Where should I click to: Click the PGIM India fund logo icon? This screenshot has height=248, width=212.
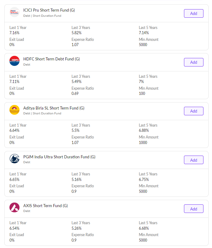(x=14, y=159)
